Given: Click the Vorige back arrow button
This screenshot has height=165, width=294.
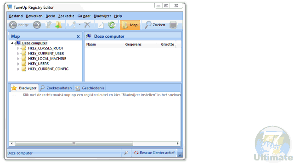Looking at the screenshot, I should tap(13, 25).
